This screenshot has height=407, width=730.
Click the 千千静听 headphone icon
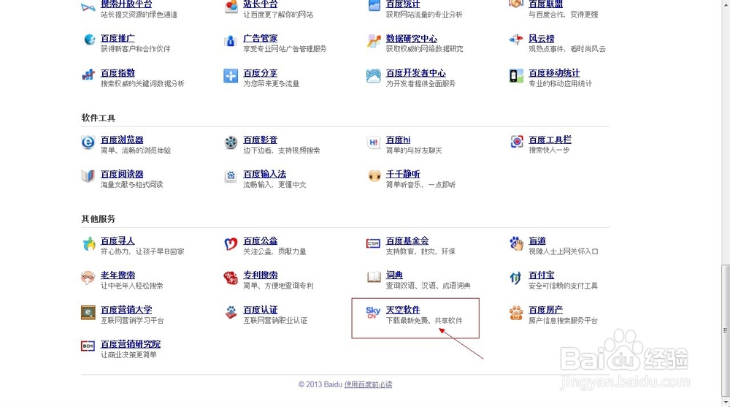pyautogui.click(x=374, y=176)
